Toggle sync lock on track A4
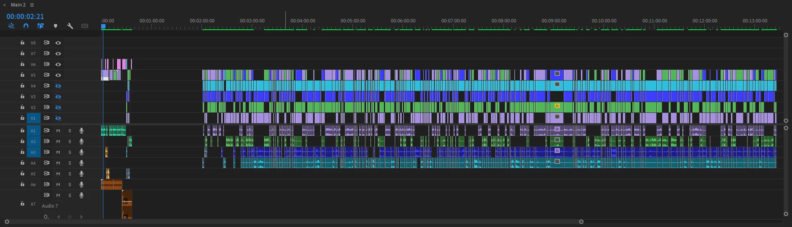 (46, 163)
